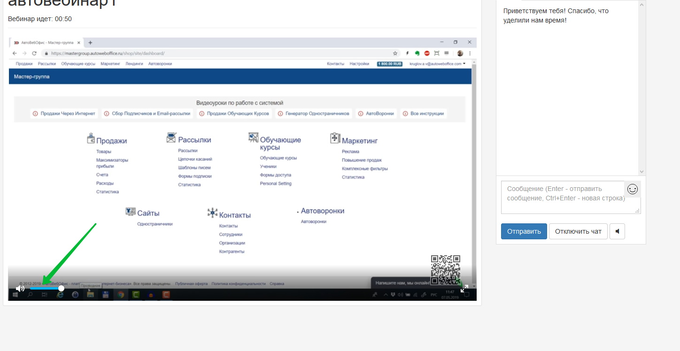The height and width of the screenshot is (351, 680).
Task: Open the Одностраничники link under Сайты
Action: click(155, 224)
